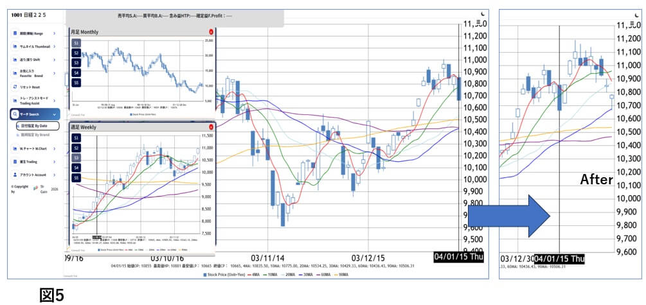Expand the Range submenu chevron
The height and width of the screenshot is (305, 646).
click(x=55, y=33)
